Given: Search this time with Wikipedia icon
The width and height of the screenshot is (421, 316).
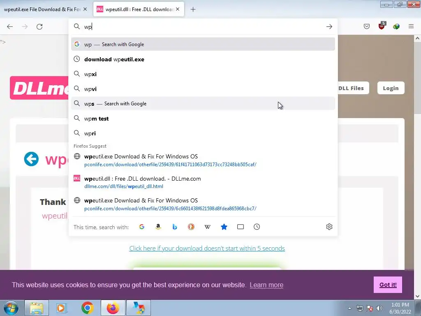Looking at the screenshot, I should pyautogui.click(x=208, y=227).
